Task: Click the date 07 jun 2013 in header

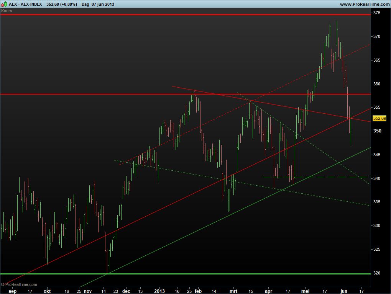Action: pyautogui.click(x=103, y=4)
